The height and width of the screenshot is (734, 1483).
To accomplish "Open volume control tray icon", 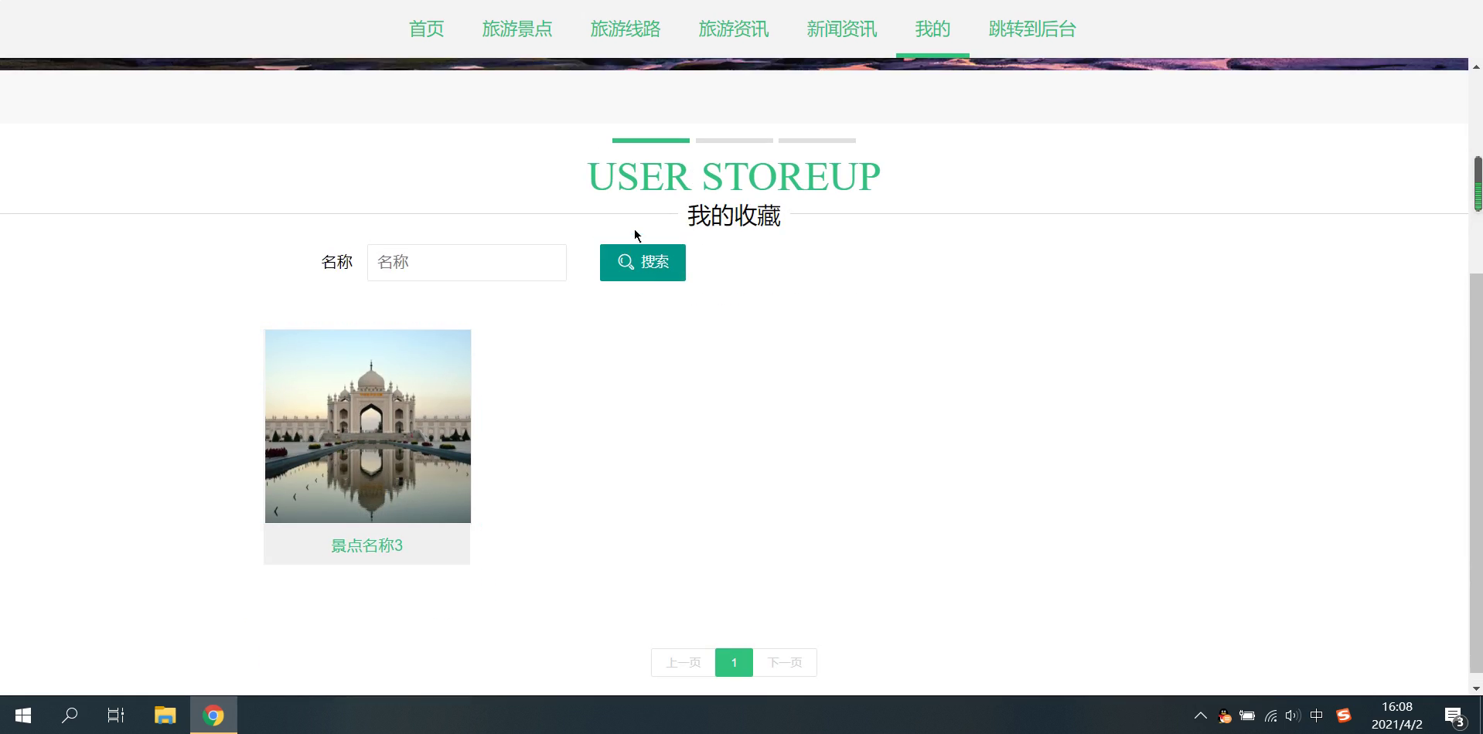I will pos(1293,715).
